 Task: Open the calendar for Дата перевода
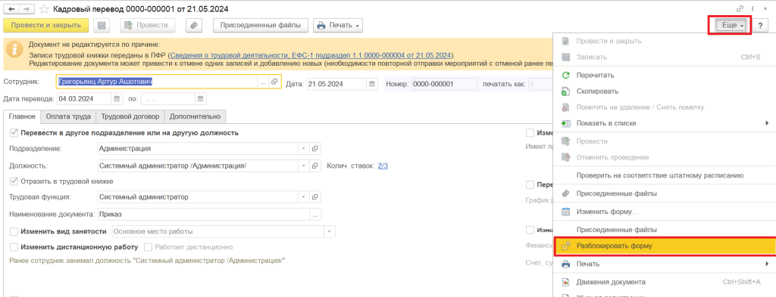pos(117,99)
